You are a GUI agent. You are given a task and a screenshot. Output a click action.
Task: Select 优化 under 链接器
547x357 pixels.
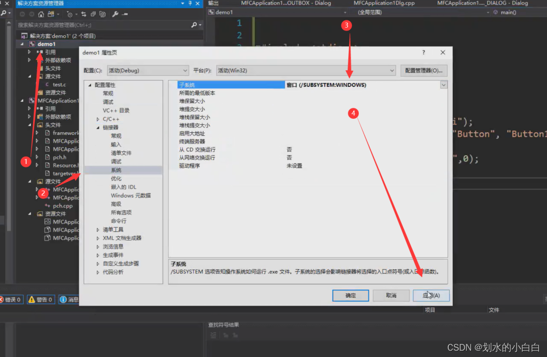pos(116,178)
